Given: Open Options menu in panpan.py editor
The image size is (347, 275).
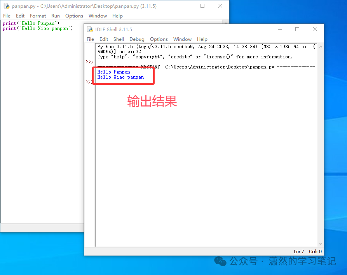Looking at the screenshot, I should [x=74, y=16].
